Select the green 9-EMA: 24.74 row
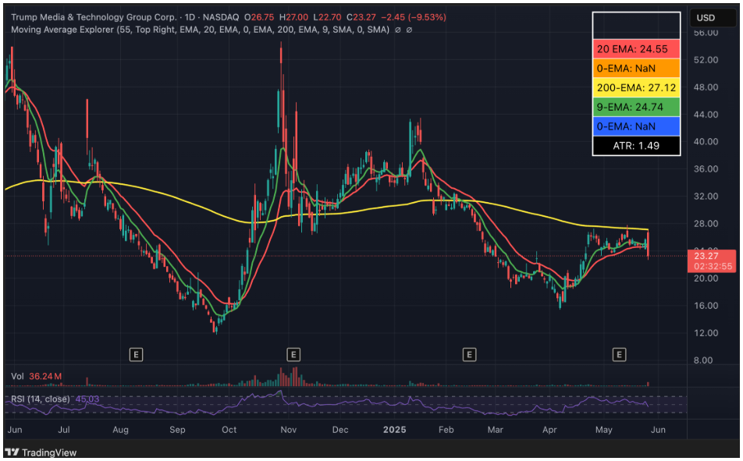The width and height of the screenshot is (743, 461). pyautogui.click(x=636, y=107)
